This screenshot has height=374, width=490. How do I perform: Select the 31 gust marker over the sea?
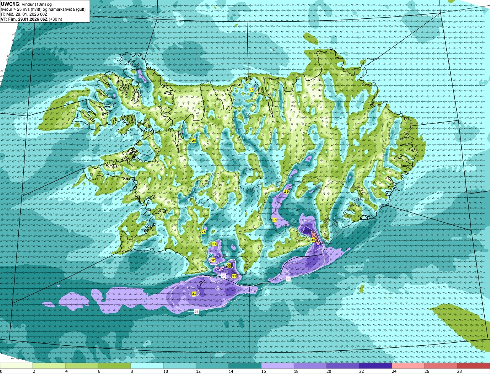pos(194,294)
